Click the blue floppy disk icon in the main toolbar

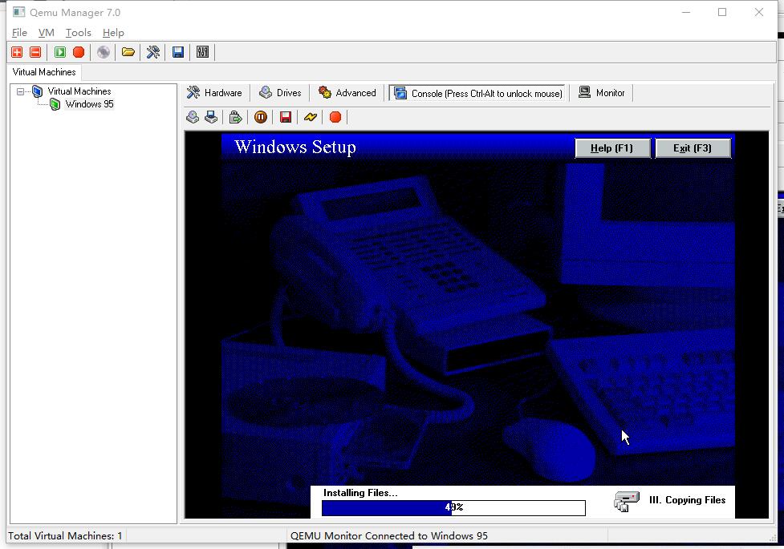[x=178, y=52]
